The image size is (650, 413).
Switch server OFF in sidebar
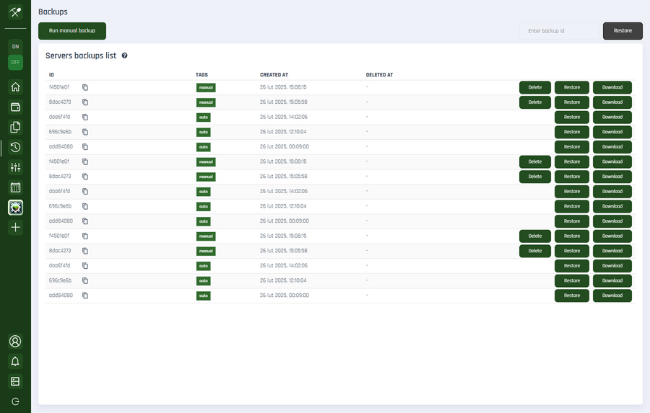15,62
